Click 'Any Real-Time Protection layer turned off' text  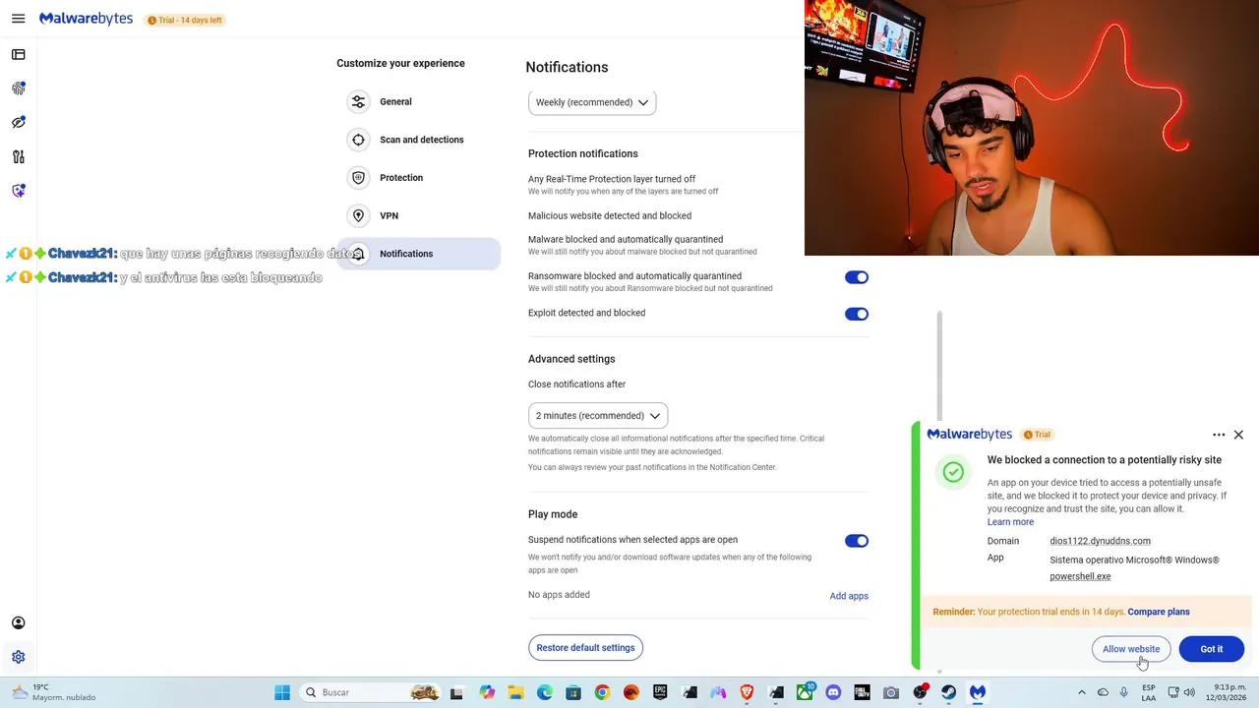point(612,179)
